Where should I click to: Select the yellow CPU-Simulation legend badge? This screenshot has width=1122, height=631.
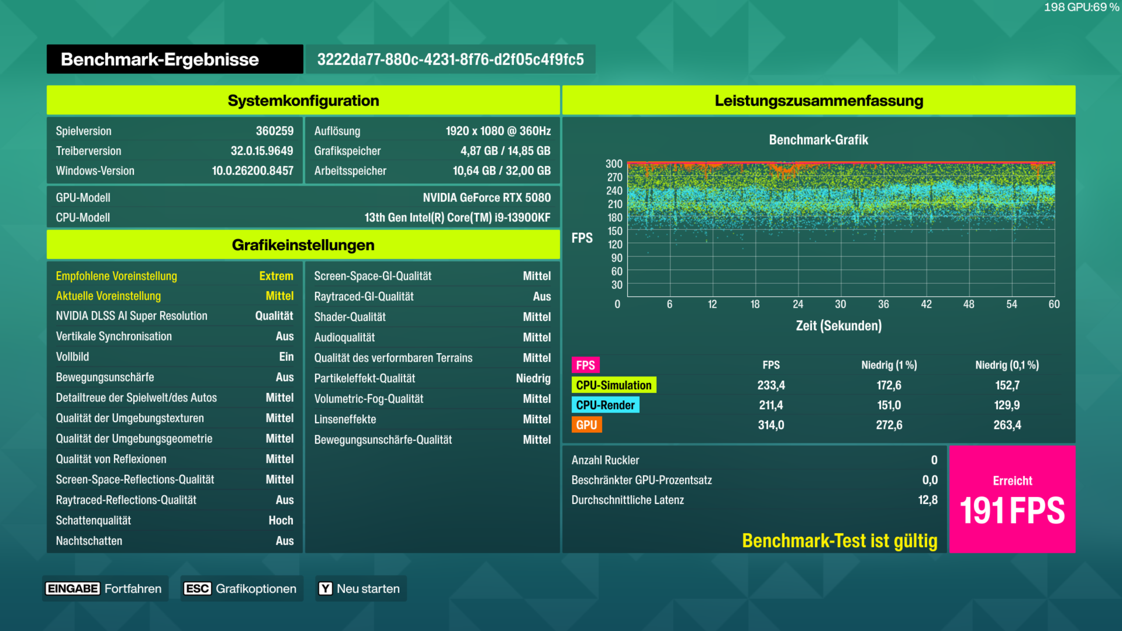(614, 385)
